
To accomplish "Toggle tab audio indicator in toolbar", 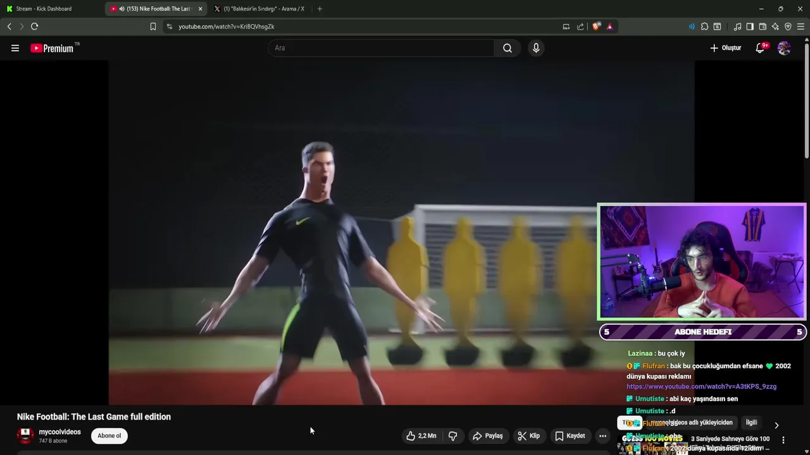I will 691,27.
